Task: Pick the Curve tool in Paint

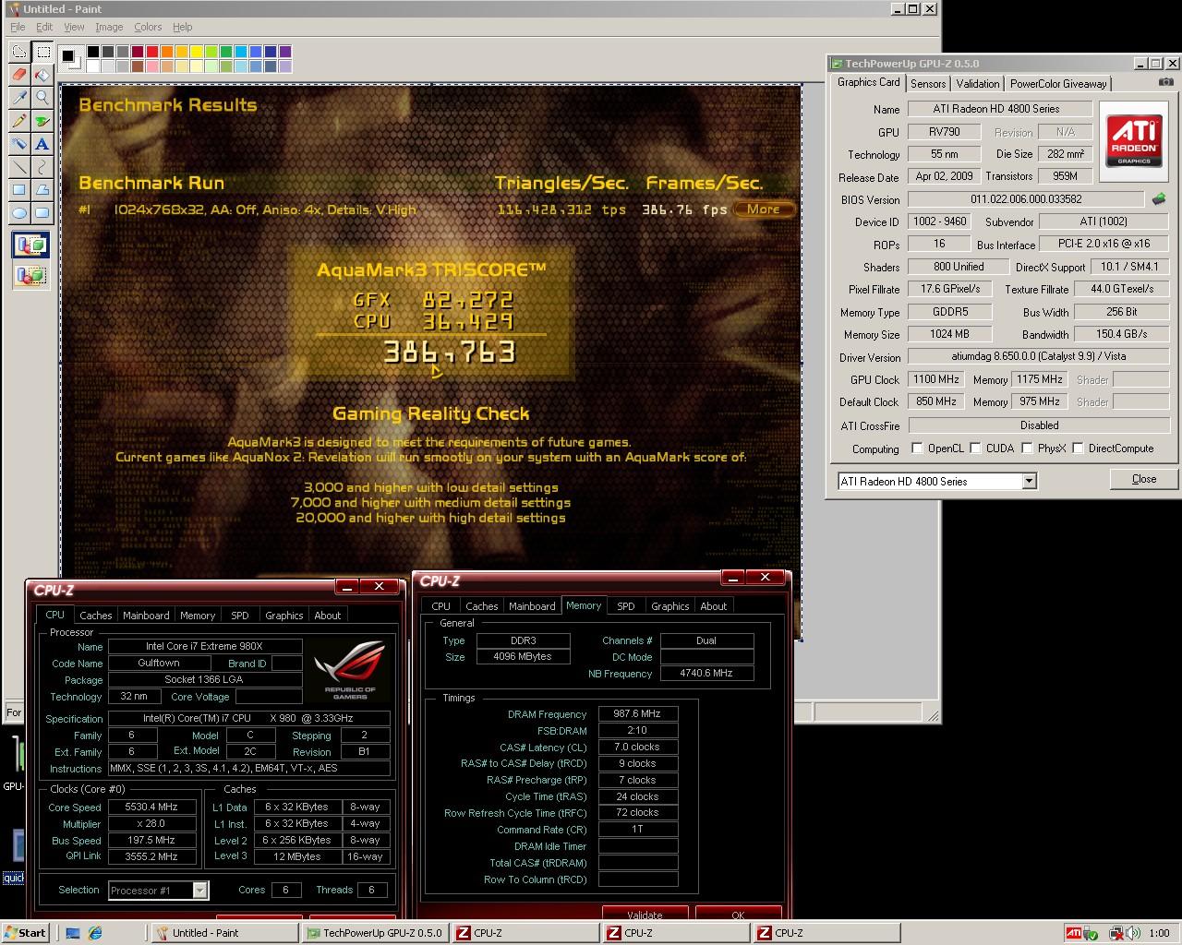Action: pos(42,167)
